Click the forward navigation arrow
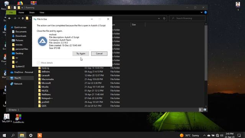Viewport: 245px width, 138px height. (x=15, y=18)
